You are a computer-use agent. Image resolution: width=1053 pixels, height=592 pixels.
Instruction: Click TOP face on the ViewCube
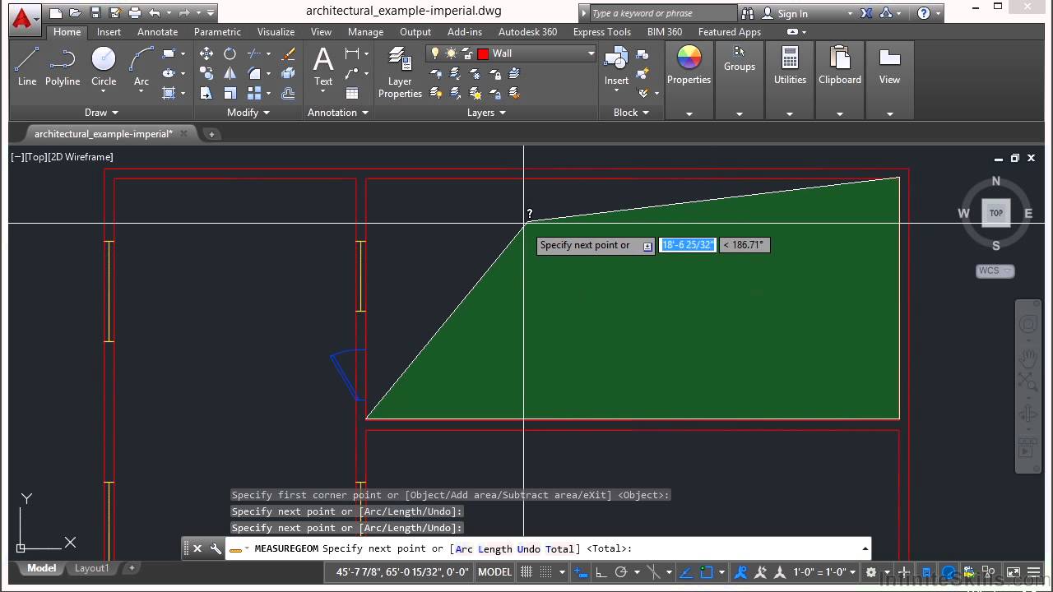(996, 213)
